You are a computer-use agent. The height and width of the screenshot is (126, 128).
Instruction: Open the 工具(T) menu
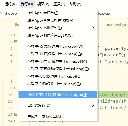click(x=59, y=4)
